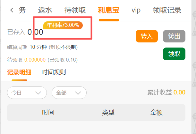Screen dimensions: 196x134
Task: Click the 时间 column header
Action: click(x=48, y=112)
